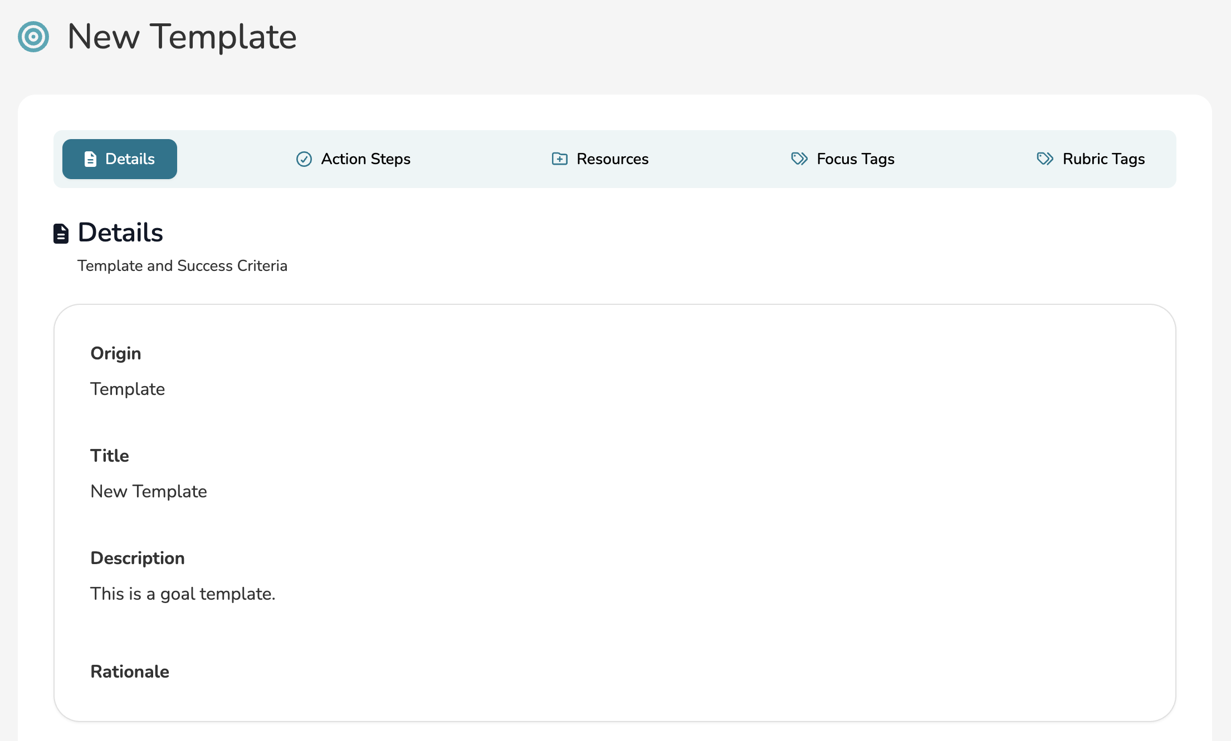1231x741 pixels.
Task: Go to the Focus Tags tab
Action: pyautogui.click(x=855, y=159)
